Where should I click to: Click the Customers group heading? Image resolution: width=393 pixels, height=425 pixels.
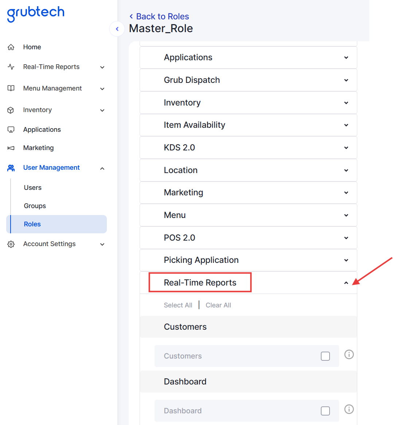click(x=185, y=327)
